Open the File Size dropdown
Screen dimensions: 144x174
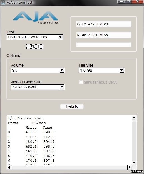(x=101, y=70)
